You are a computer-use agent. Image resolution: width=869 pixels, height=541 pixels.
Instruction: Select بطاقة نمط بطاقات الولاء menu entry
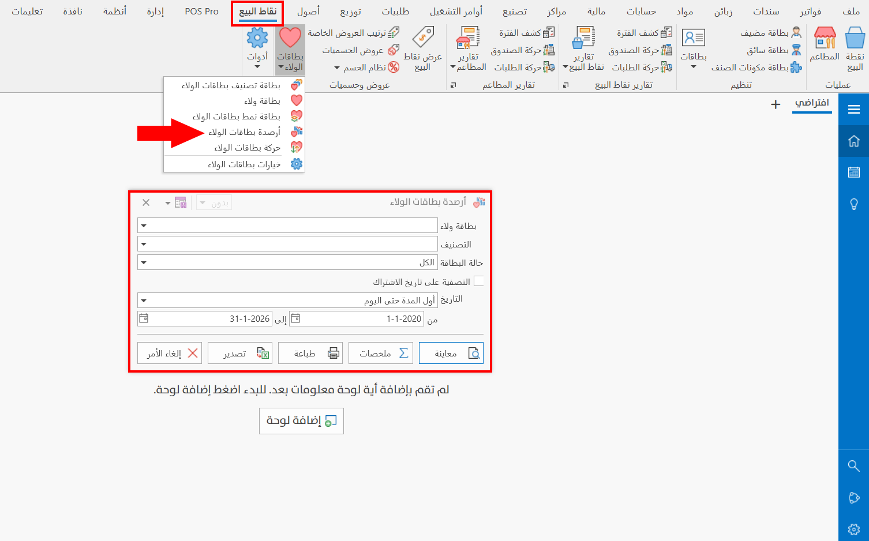pyautogui.click(x=234, y=117)
